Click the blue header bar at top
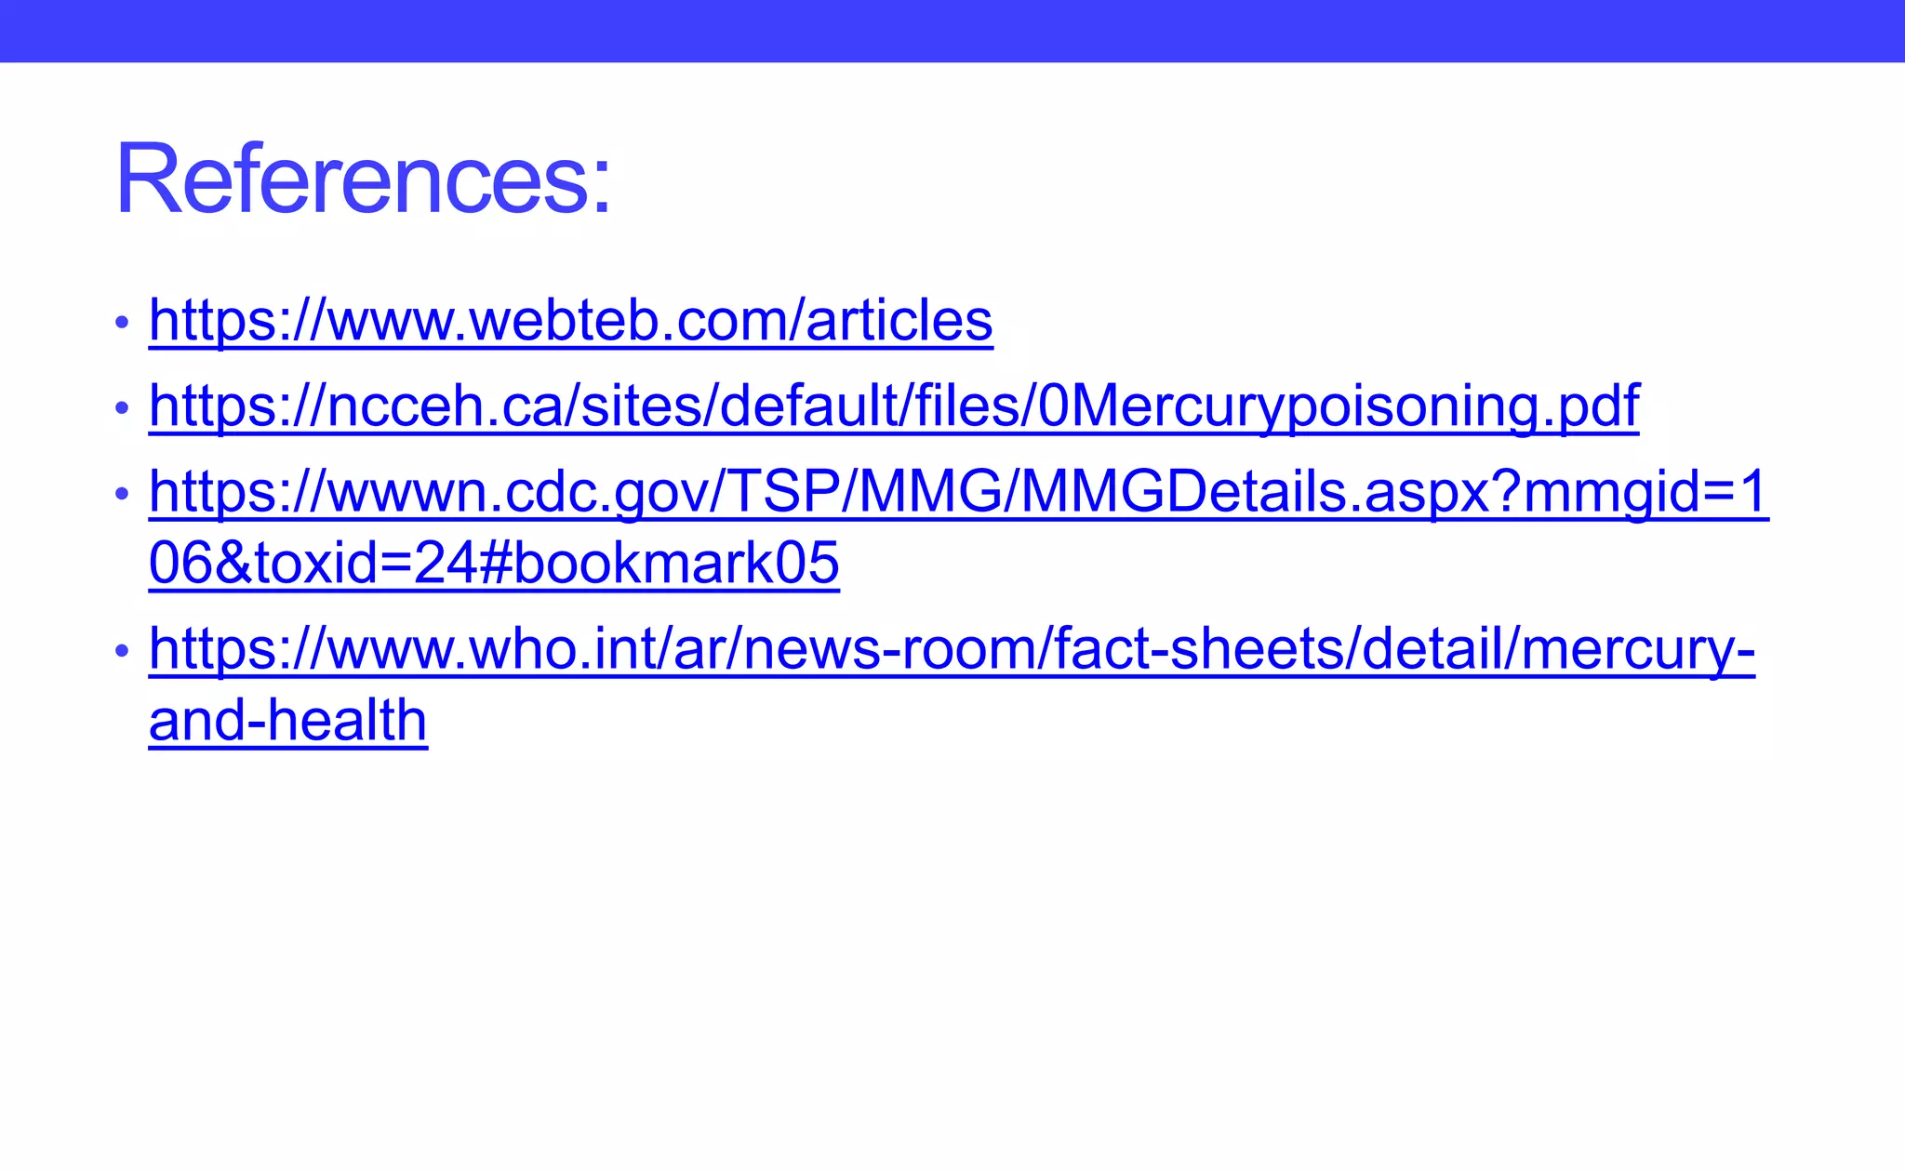Screen dimensions: 1905x1170 point(952,31)
